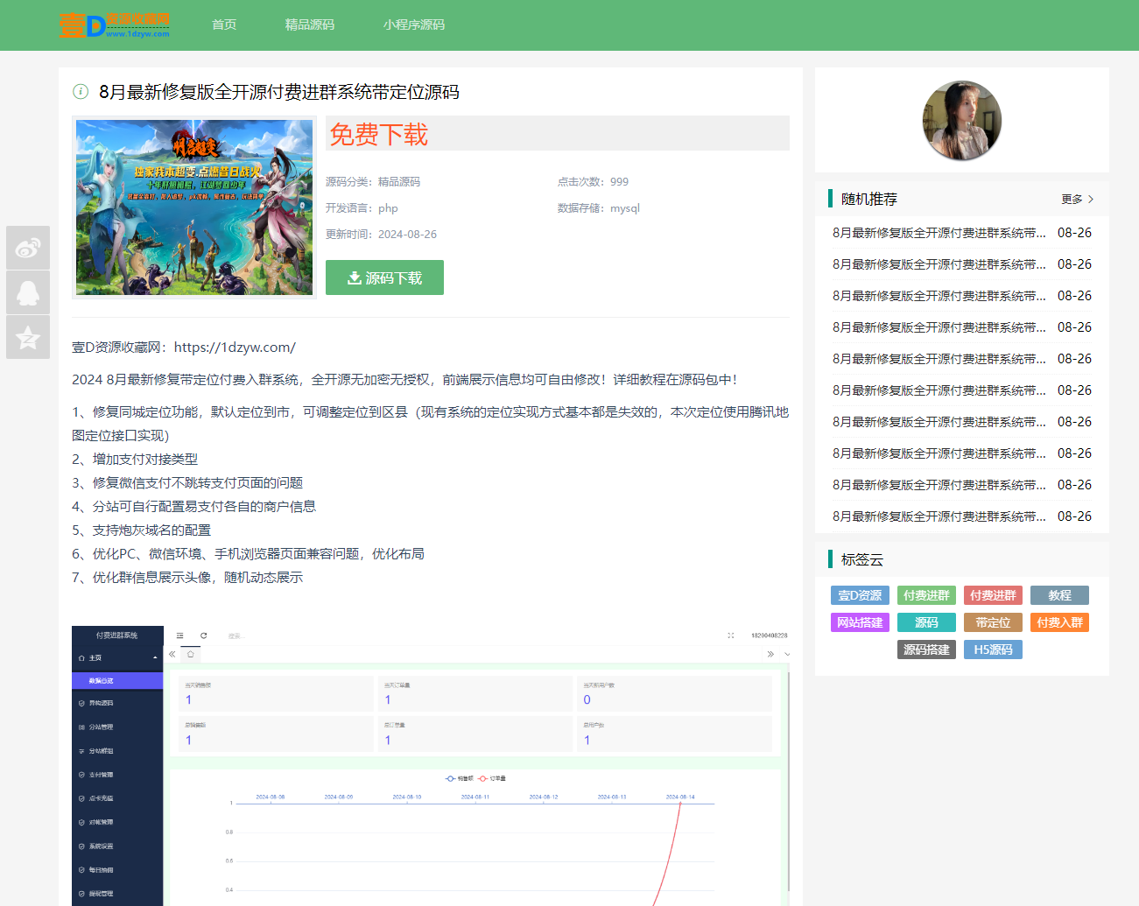Click the refresh icon in the admin panel preview
This screenshot has width=1139, height=906.
[x=203, y=636]
